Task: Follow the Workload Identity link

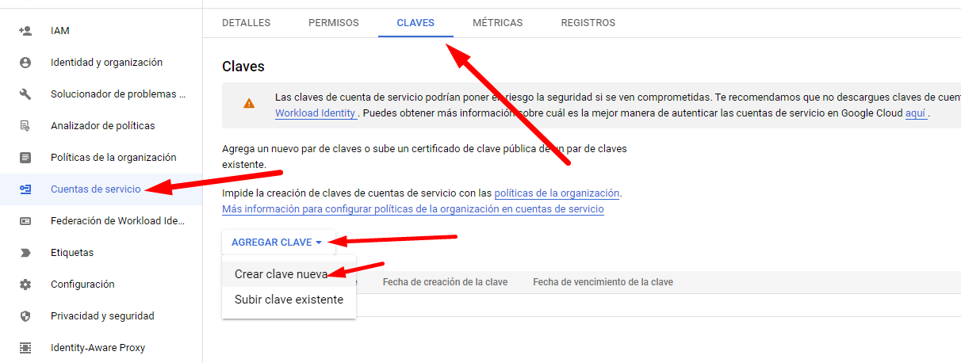Action: tap(315, 113)
